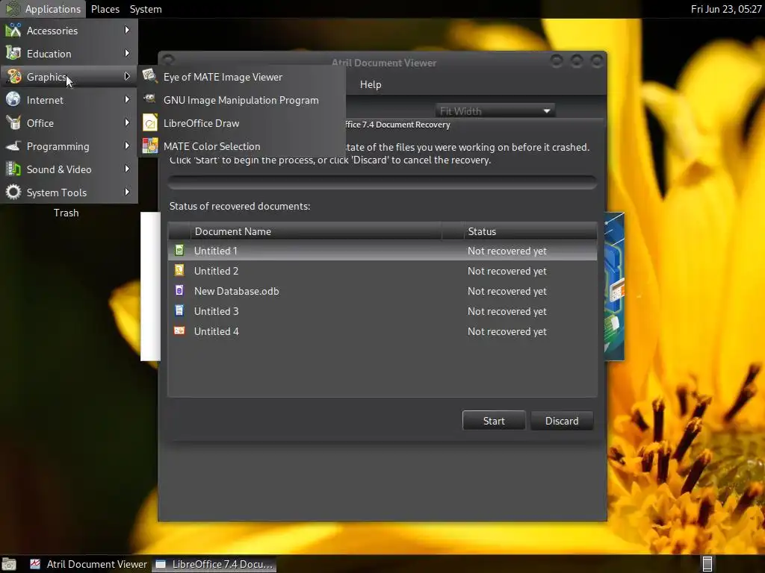Select the Untitled 2 row
The image size is (765, 573).
coord(382,271)
